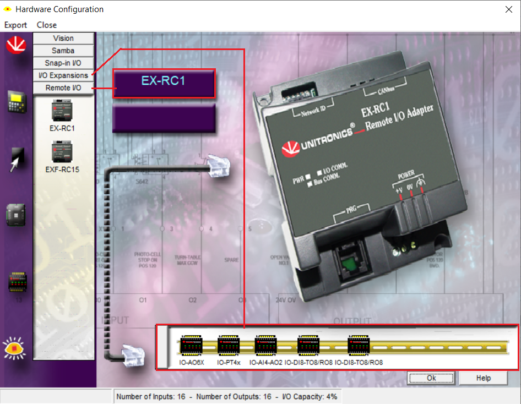Confirm with the Ok button
521x404 pixels.
431,378
